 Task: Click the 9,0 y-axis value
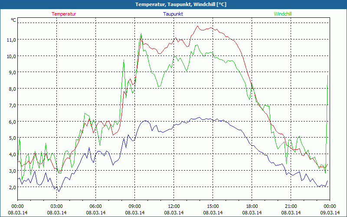click(x=13, y=72)
